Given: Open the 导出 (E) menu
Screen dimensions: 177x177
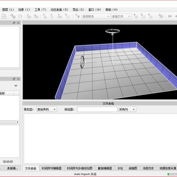Looking at the screenshot, I should 78,10.
